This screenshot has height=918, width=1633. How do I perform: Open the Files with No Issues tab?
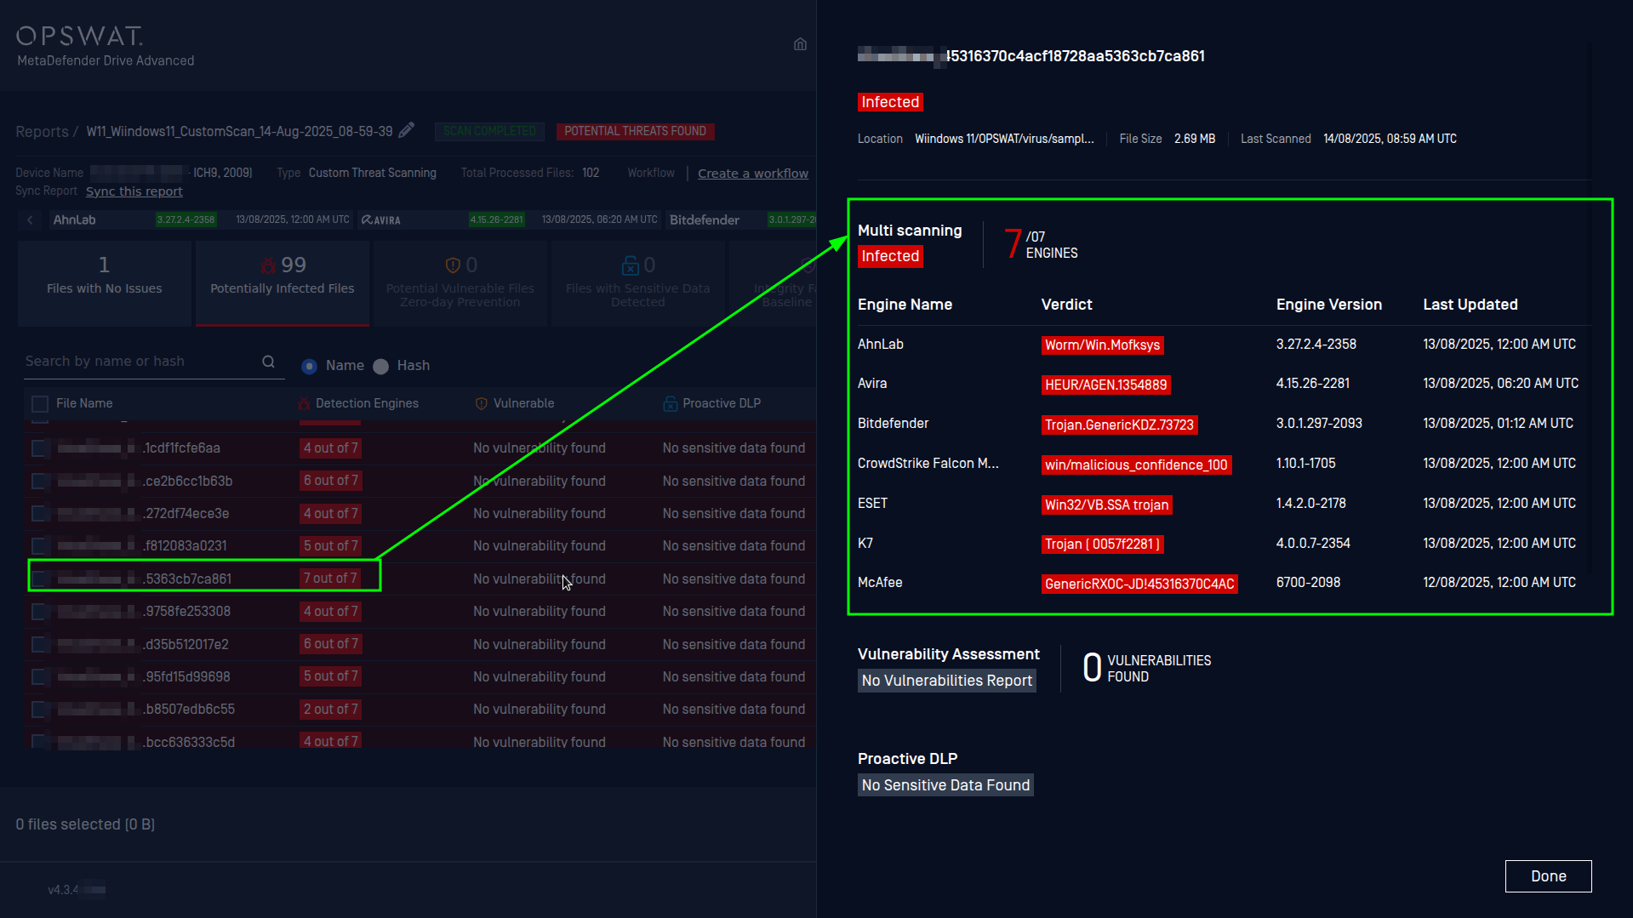click(x=104, y=283)
